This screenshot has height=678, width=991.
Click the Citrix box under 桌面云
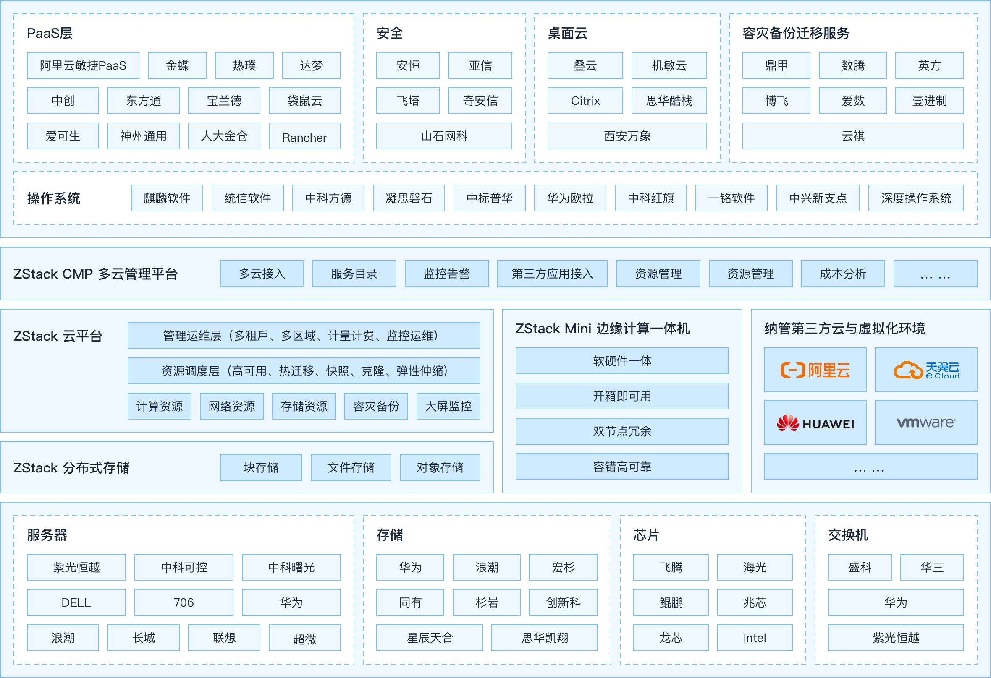[585, 101]
